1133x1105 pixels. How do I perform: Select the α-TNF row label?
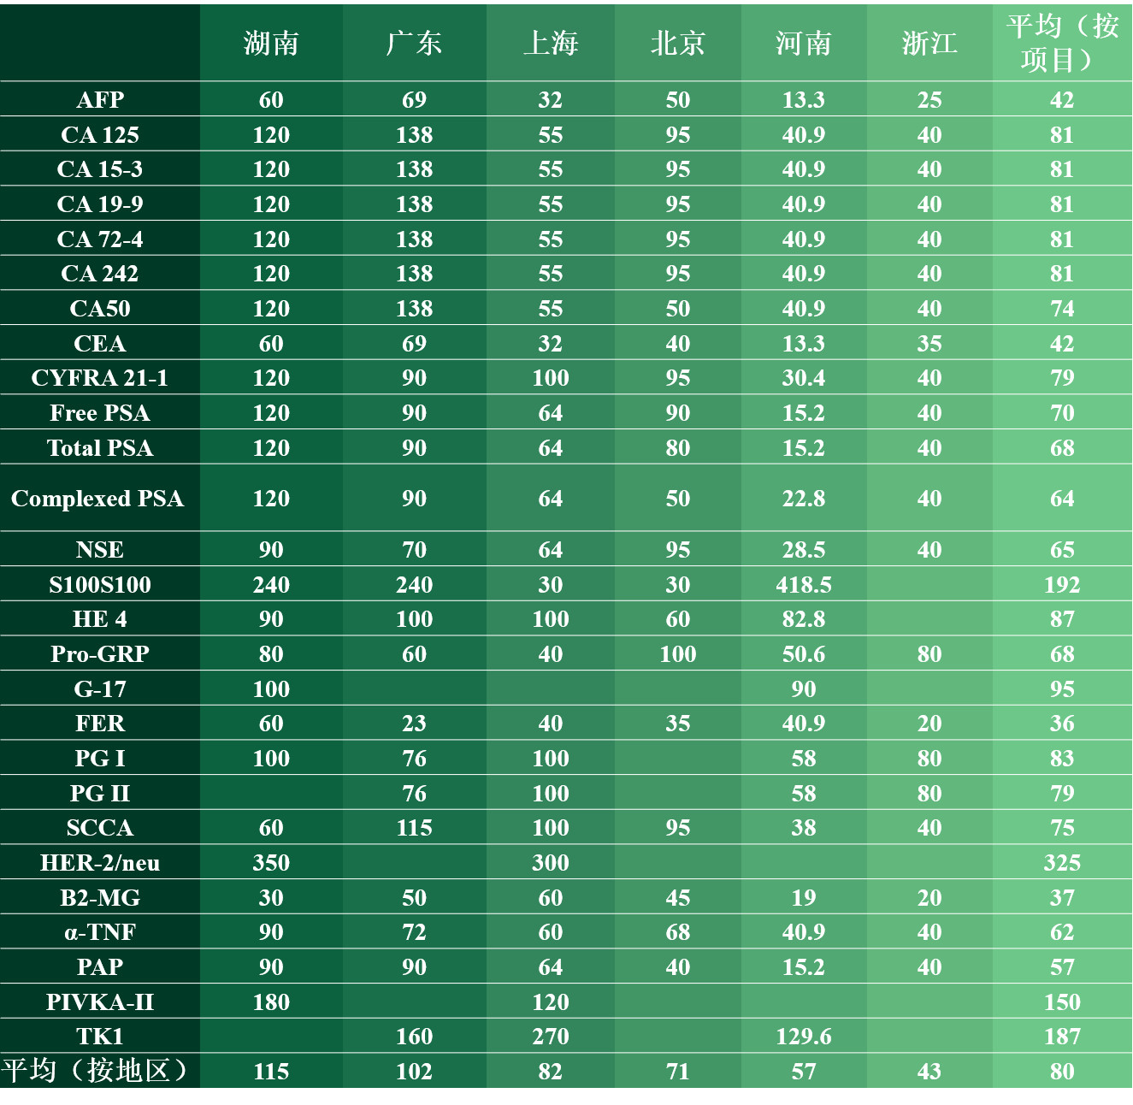(100, 932)
